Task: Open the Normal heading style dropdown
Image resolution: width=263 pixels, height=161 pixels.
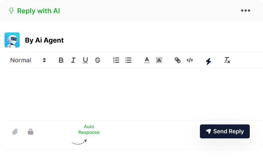Action: (x=28, y=60)
